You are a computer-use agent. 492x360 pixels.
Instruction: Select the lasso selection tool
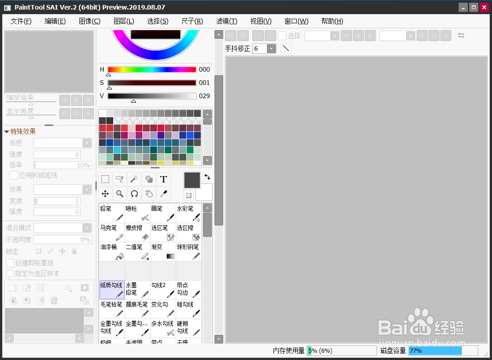coord(120,179)
